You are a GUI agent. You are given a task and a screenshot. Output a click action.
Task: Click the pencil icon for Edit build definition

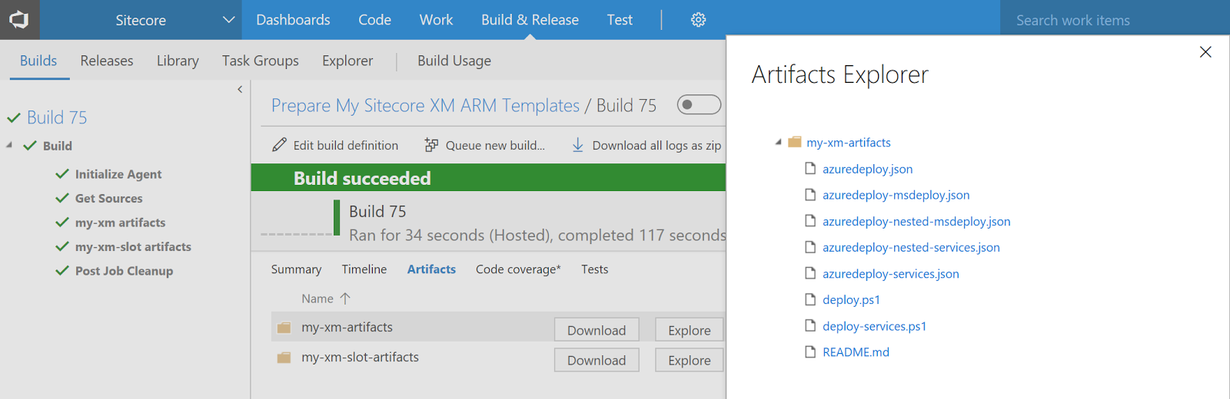280,145
